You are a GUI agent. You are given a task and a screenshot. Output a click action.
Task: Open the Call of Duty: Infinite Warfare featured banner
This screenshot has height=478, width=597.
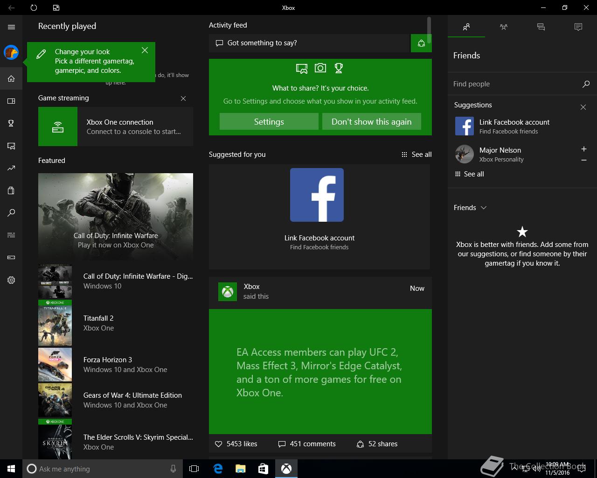(x=116, y=217)
